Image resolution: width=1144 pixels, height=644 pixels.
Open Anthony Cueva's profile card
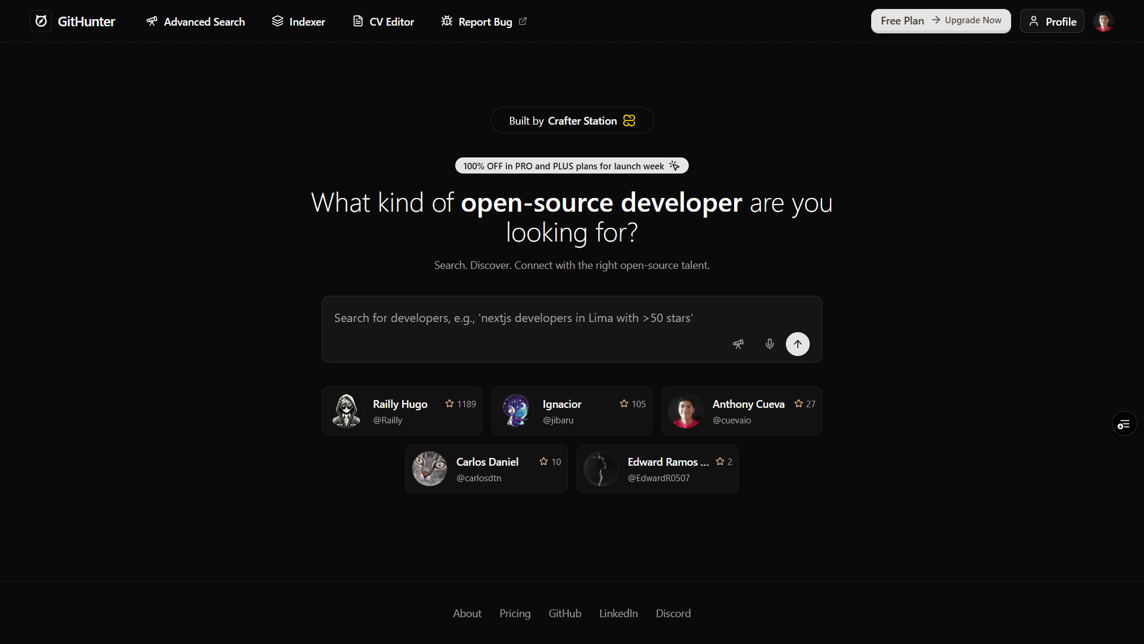click(741, 410)
